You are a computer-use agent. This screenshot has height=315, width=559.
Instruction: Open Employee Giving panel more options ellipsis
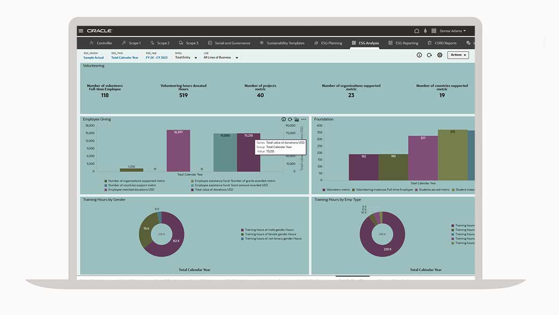[x=304, y=119]
